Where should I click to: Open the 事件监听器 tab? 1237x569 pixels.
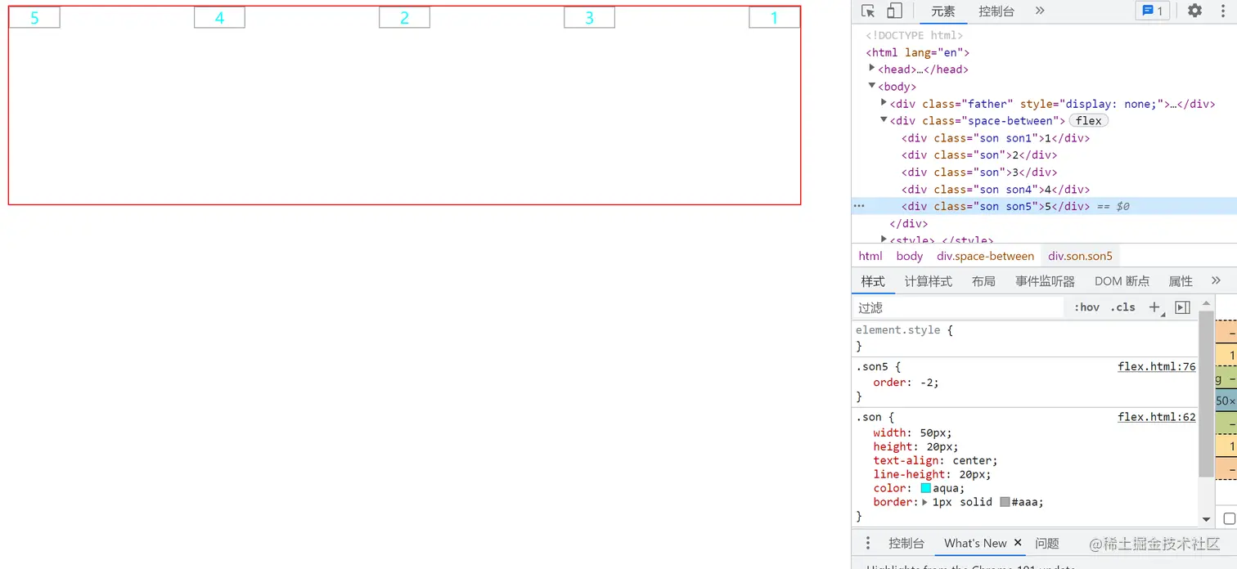pyautogui.click(x=1045, y=281)
